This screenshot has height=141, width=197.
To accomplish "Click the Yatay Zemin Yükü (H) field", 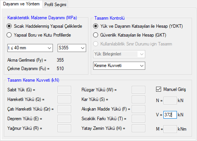I will pyautogui.click(x=138, y=128).
